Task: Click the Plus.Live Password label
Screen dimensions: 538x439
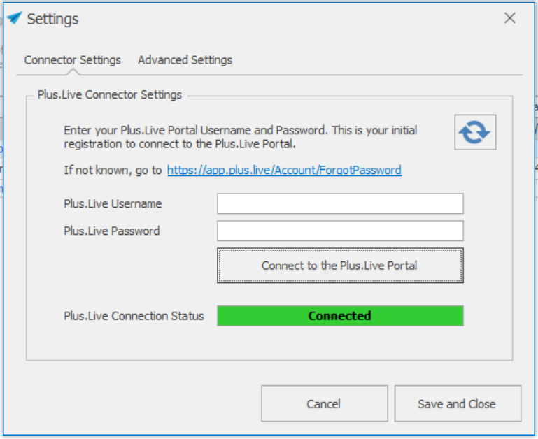Action: point(111,231)
